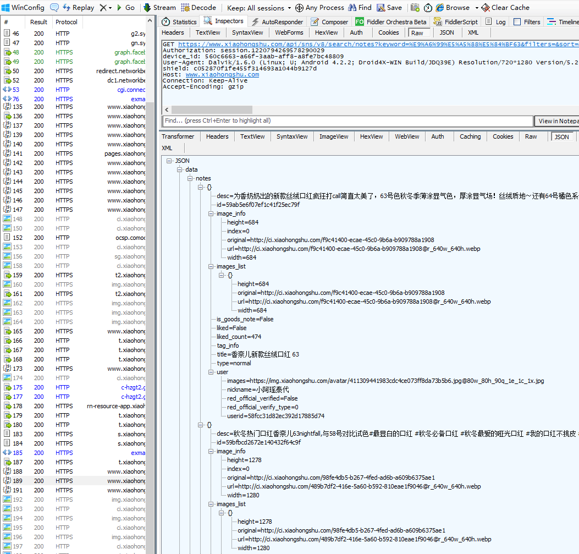Open the Timeline tab
This screenshot has width=579, height=554.
[x=563, y=22]
